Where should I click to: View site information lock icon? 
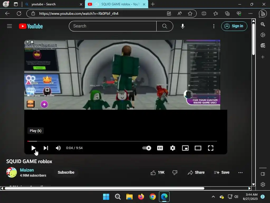tap(33, 13)
